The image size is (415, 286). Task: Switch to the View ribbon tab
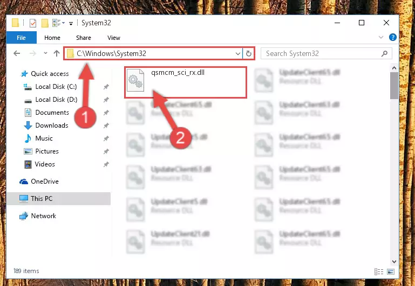click(x=114, y=38)
